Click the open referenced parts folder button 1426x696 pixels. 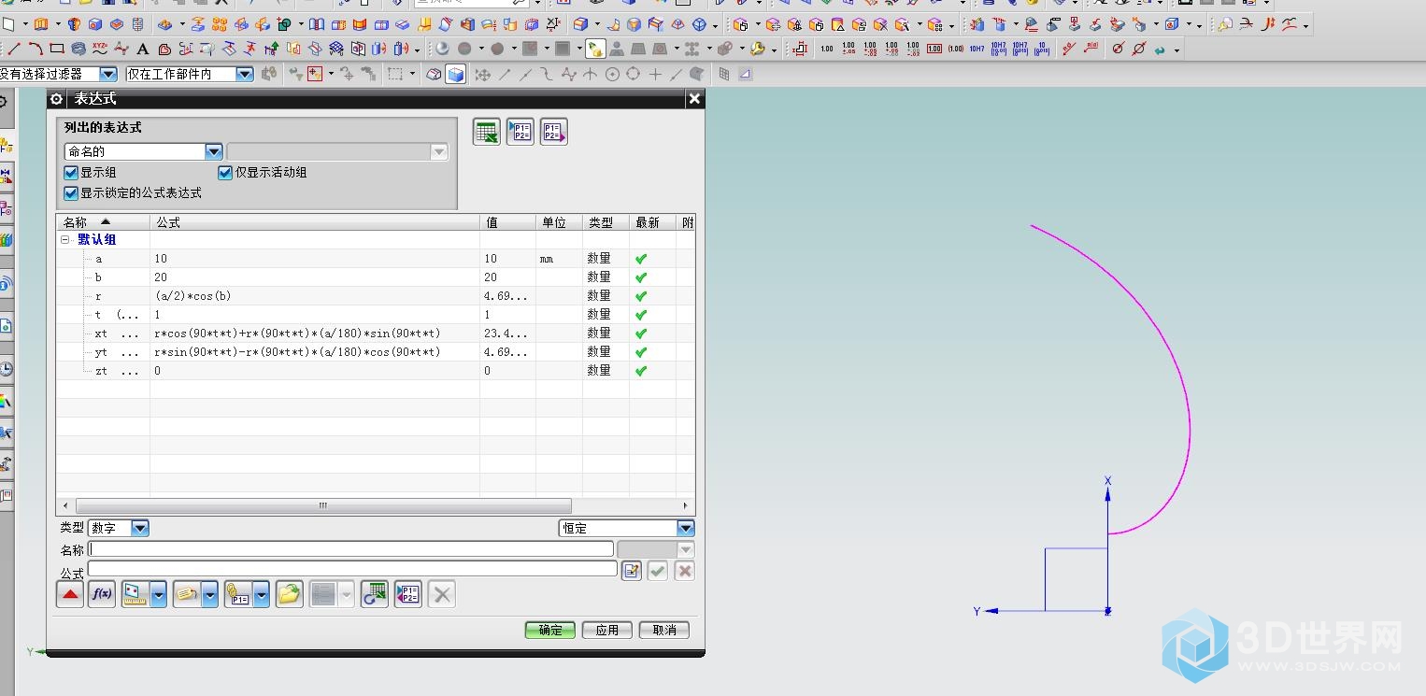(290, 594)
